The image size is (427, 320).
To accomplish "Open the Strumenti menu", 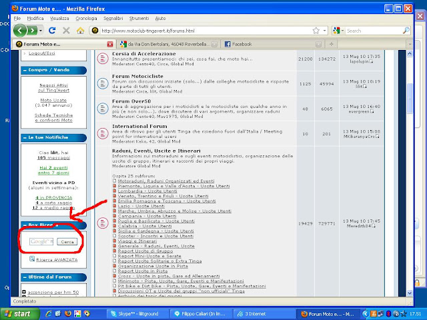I will 139,18.
